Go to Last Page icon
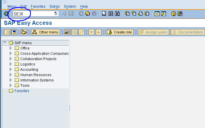Image resolution: width=205 pixels, height=128 pixels. tap(147, 13)
